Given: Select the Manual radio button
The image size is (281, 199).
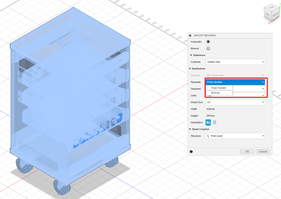Looking at the screenshot, I should 208,48.
